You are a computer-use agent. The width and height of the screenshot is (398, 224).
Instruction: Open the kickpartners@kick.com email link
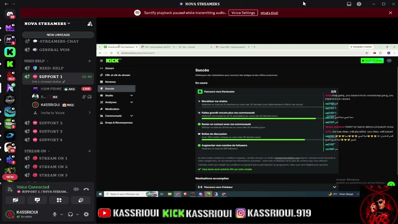click(x=287, y=158)
